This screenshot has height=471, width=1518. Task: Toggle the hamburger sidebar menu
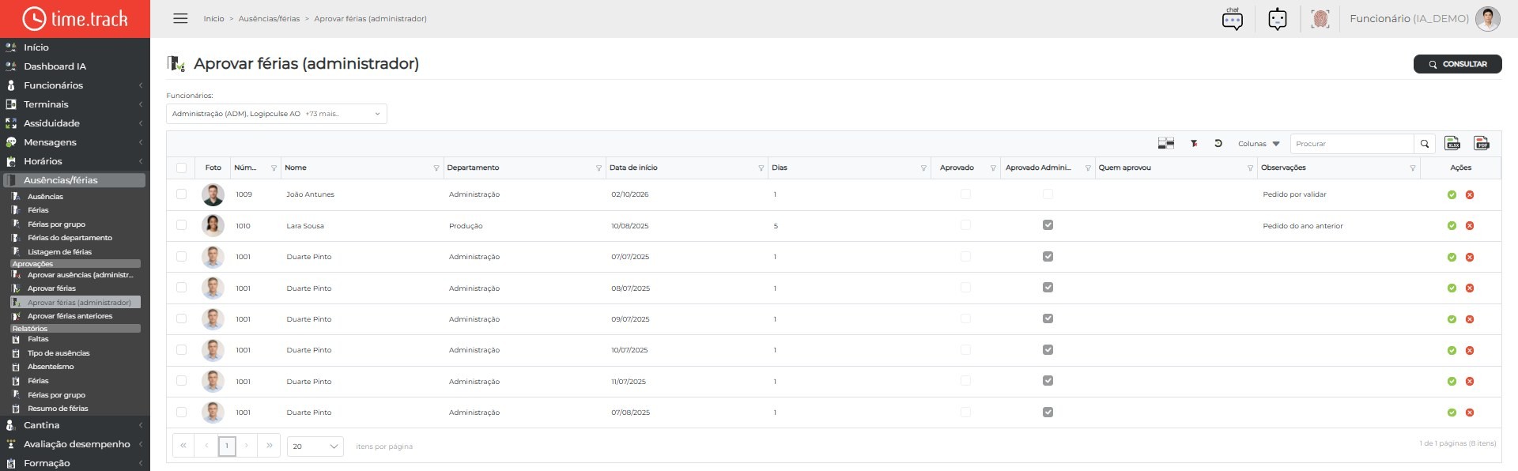point(180,18)
